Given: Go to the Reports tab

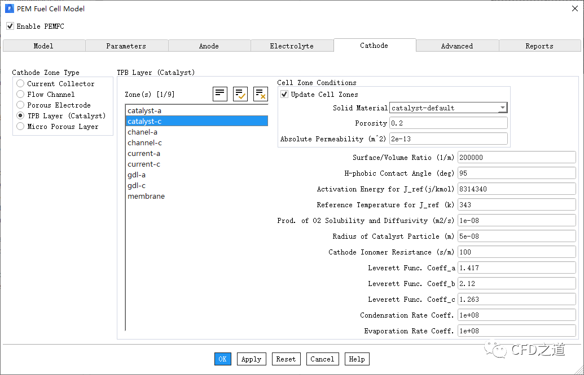Looking at the screenshot, I should click(539, 46).
